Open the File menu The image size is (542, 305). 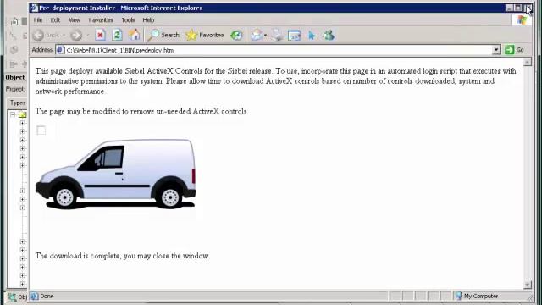(38, 20)
